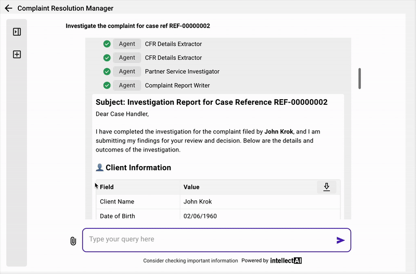Screen dimensions: 416x274
Task: Select the Complaint Resolution Manager title
Action: tap(66, 8)
